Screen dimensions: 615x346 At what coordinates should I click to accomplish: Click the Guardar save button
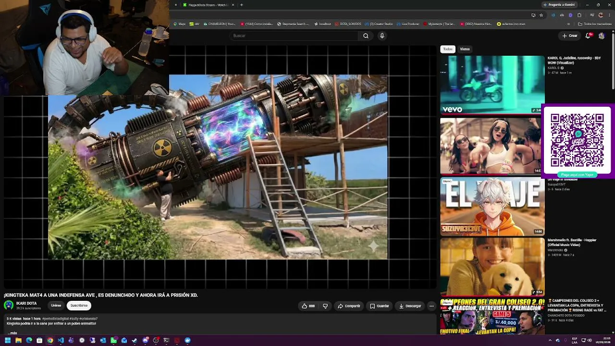point(379,306)
